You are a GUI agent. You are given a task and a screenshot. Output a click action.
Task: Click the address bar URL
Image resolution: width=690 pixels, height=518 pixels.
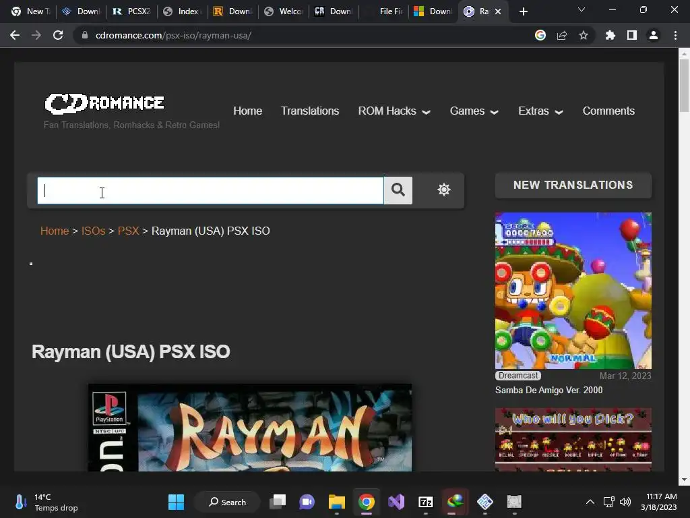click(173, 35)
